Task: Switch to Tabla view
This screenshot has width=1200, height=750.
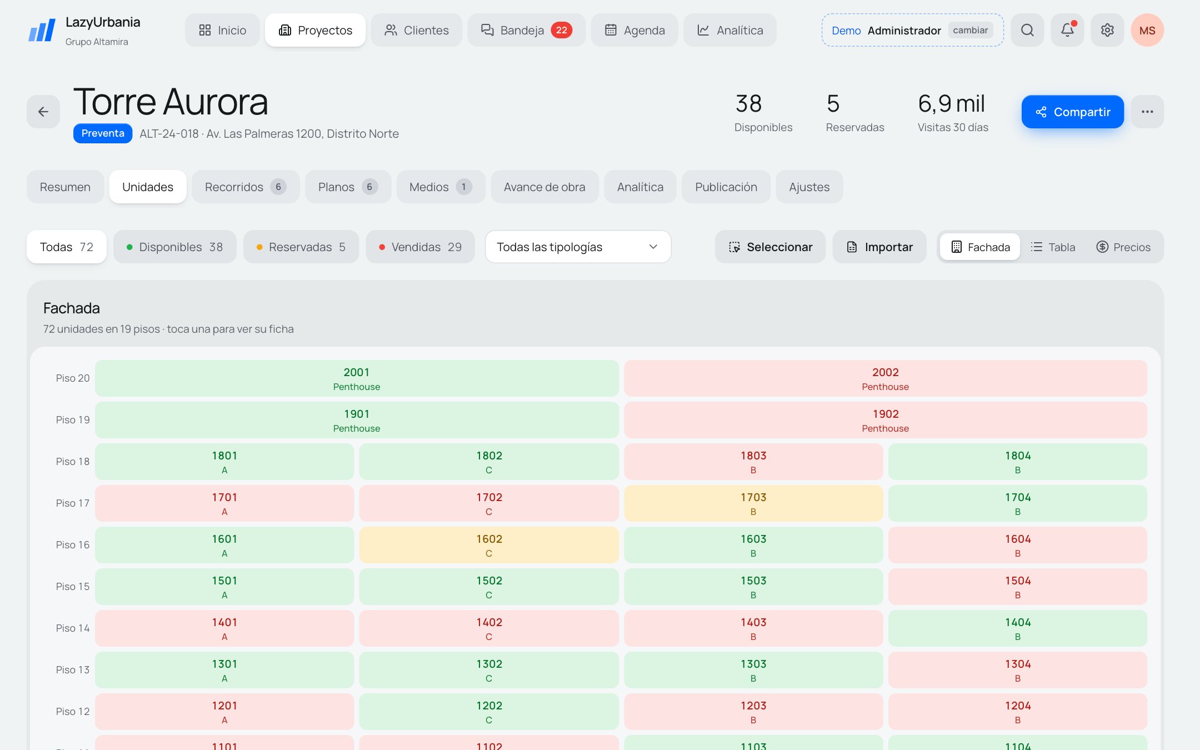Action: [1053, 247]
